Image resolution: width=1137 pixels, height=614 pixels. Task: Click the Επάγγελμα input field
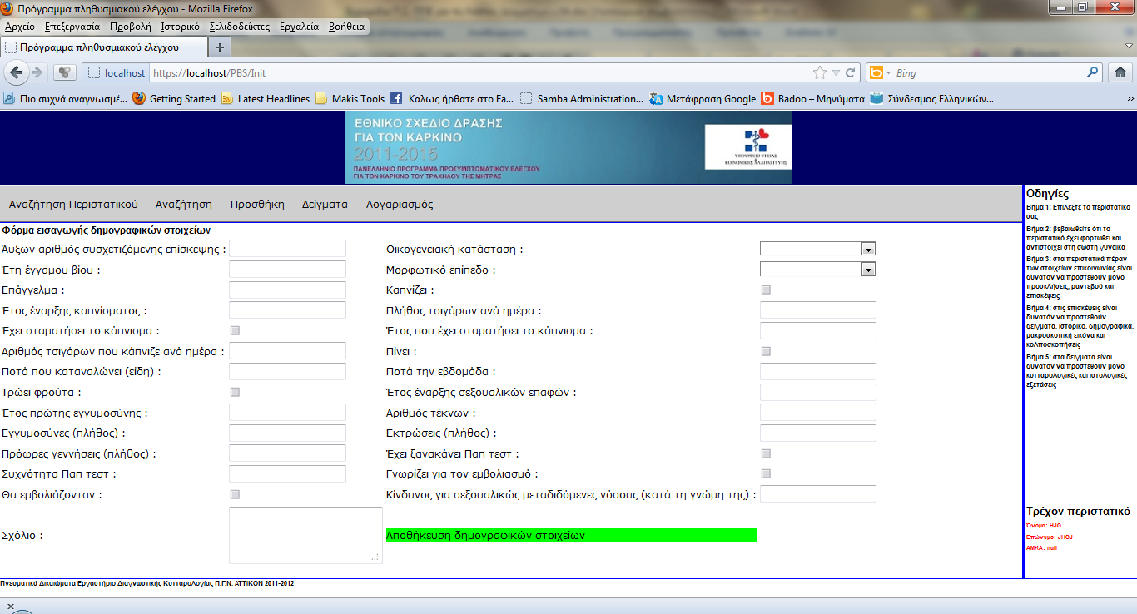pyautogui.click(x=287, y=290)
